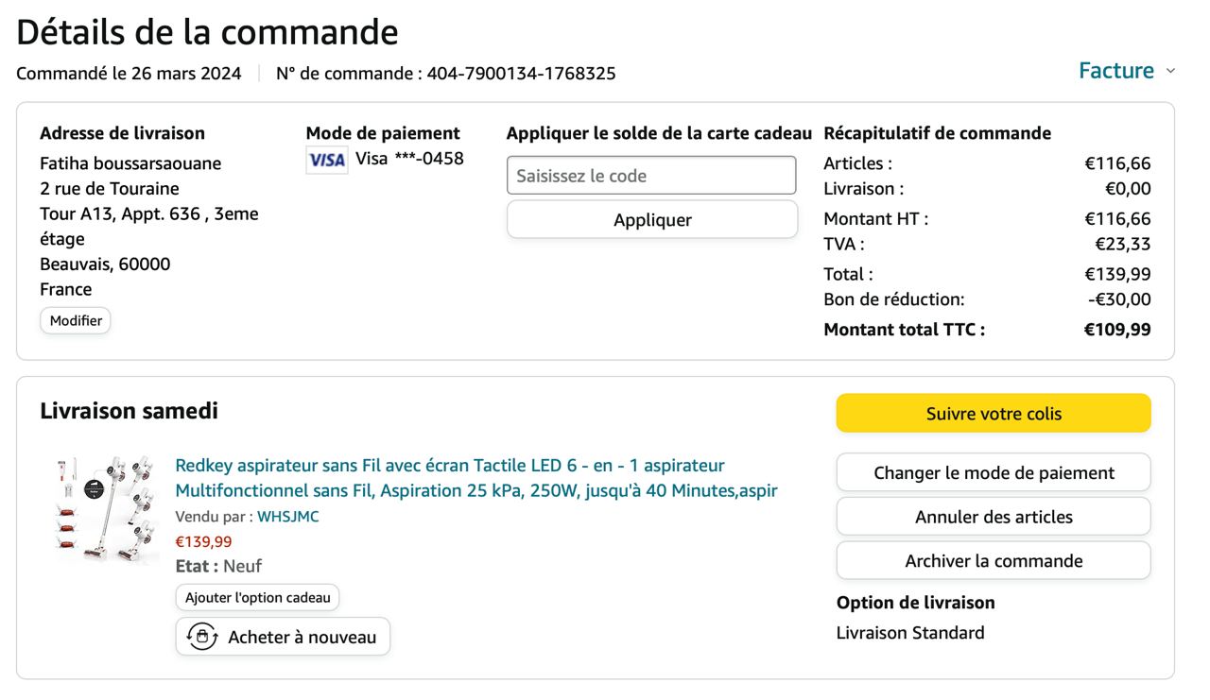Click the Montant total TTC amount
This screenshot has height=700, width=1210.
(1116, 330)
